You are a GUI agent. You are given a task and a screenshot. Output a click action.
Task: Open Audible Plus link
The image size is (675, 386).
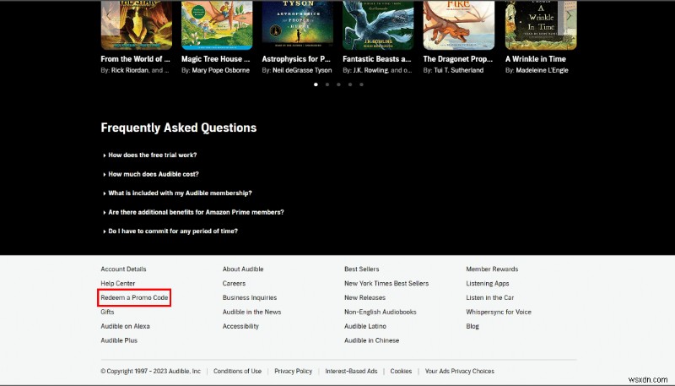click(x=119, y=340)
